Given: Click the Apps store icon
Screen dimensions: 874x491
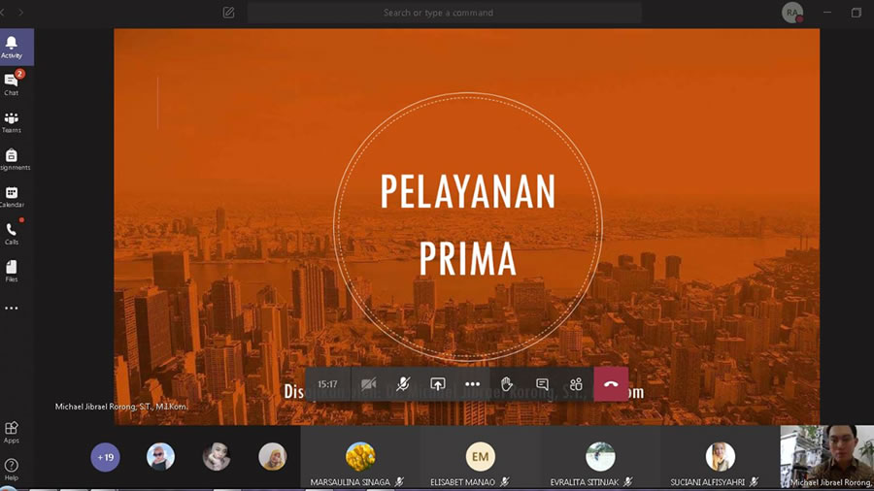Looking at the screenshot, I should click(12, 432).
